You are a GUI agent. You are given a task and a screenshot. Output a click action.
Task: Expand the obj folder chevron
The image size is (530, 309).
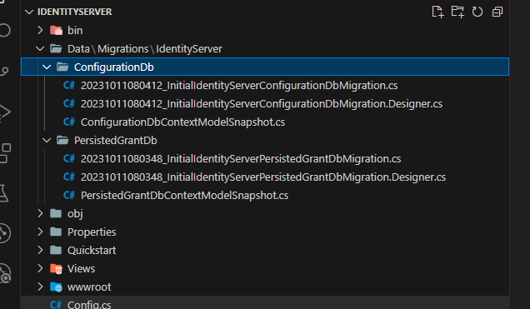pyautogui.click(x=40, y=213)
